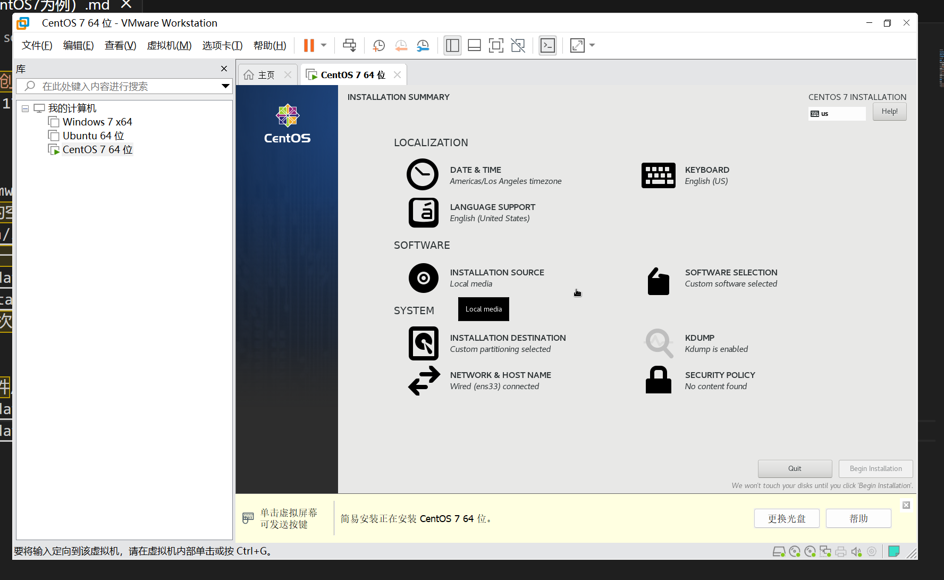Image resolution: width=944 pixels, height=580 pixels.
Task: Open the 编辑(E) menu
Action: (x=78, y=46)
